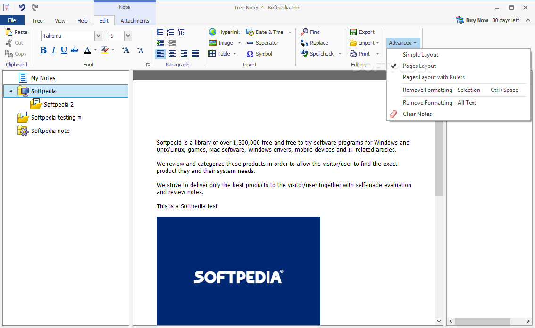Click Clear Notes menu entry

[417, 114]
